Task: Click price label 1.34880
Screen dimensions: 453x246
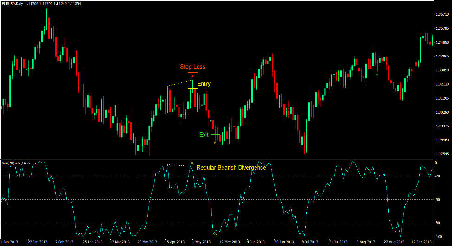Action: 442,42
